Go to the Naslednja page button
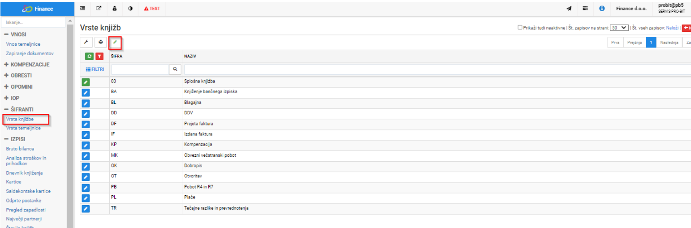 coord(669,42)
